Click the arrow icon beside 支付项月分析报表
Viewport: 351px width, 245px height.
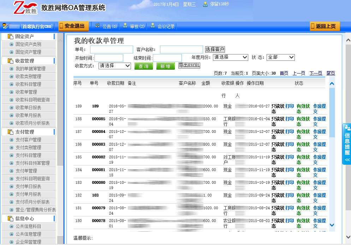11,202
